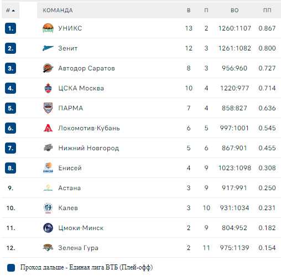Click score 867:901 in Нижний Новгород row

tap(235, 148)
